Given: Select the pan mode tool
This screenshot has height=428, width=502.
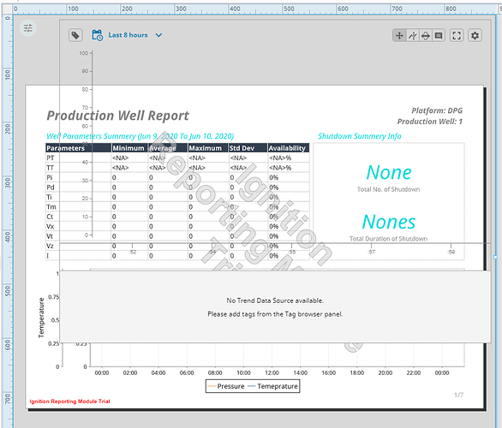Looking at the screenshot, I should point(399,35).
